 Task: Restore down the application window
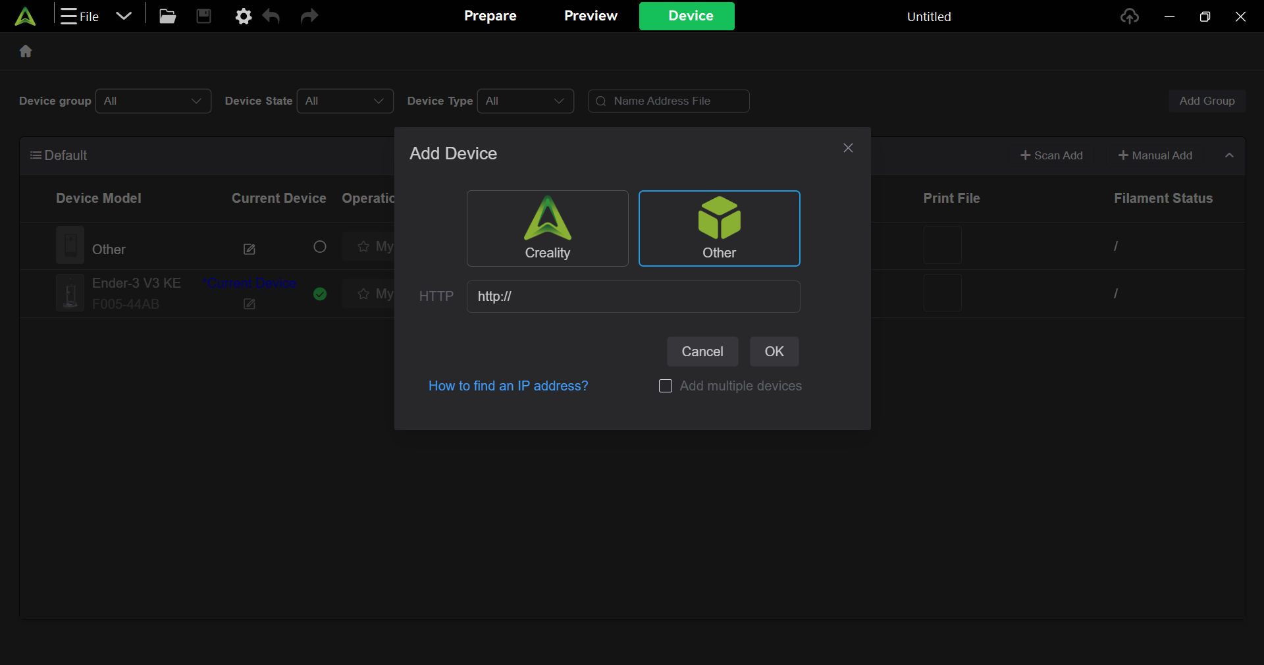(1205, 16)
